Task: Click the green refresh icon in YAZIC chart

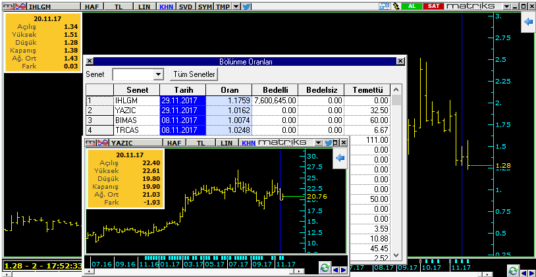Action: tap(325, 267)
